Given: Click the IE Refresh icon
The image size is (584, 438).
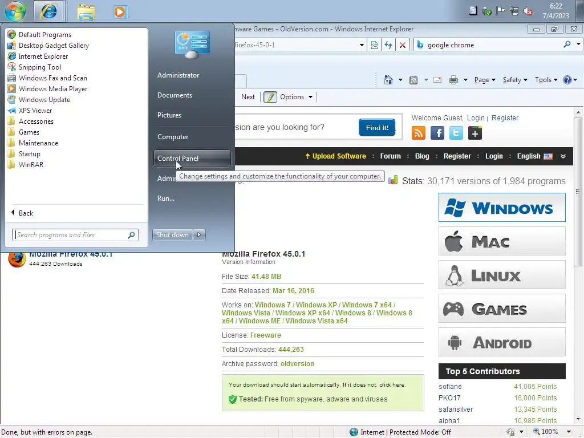Looking at the screenshot, I should pos(388,45).
